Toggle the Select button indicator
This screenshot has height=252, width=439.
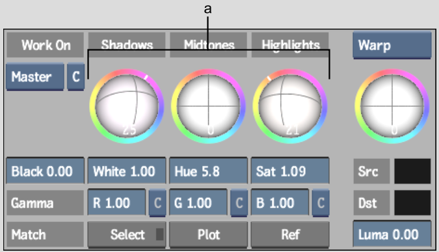click(x=159, y=234)
